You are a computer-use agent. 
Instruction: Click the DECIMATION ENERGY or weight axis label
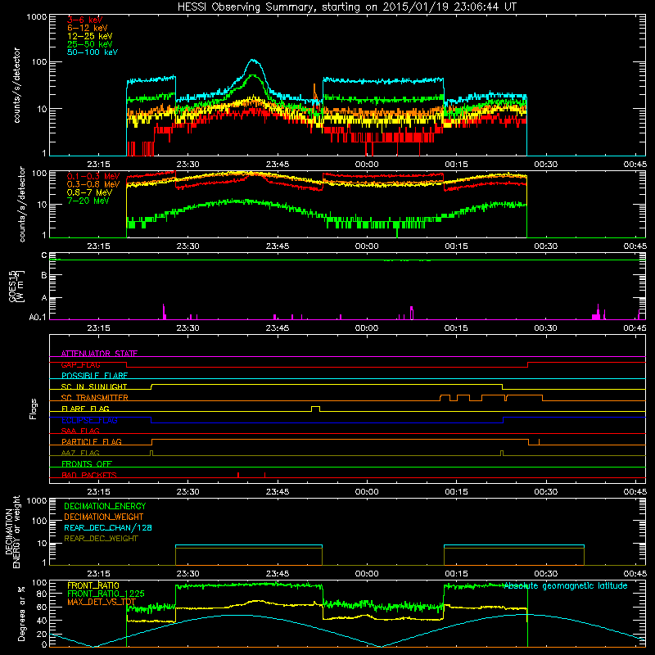click(12, 531)
